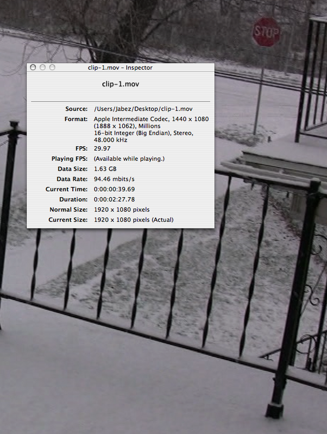Minimize the Inspector window

coord(42,67)
